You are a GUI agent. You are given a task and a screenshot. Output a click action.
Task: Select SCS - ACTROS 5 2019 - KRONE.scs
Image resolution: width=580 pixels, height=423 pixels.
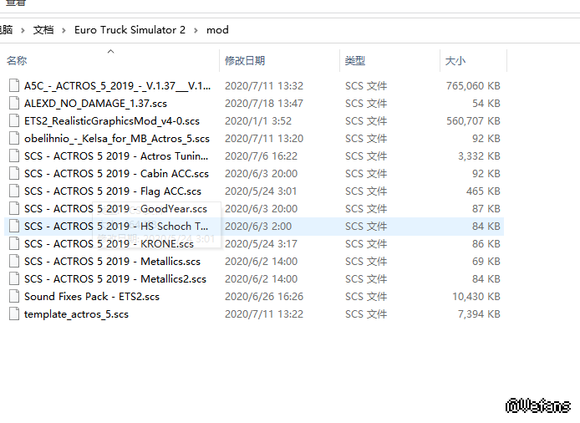pyautogui.click(x=109, y=244)
